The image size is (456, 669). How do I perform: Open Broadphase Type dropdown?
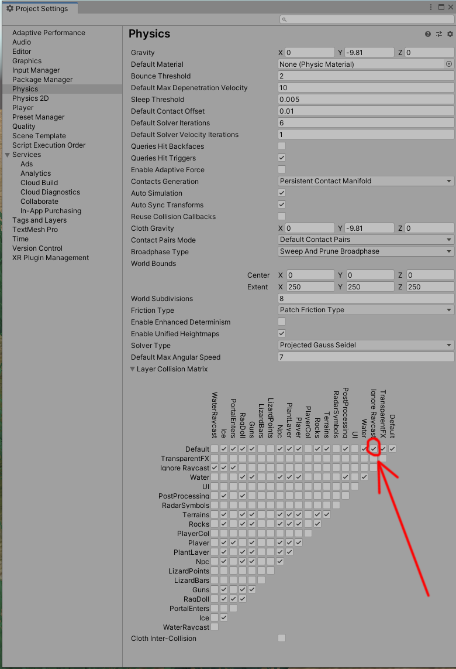pyautogui.click(x=366, y=251)
